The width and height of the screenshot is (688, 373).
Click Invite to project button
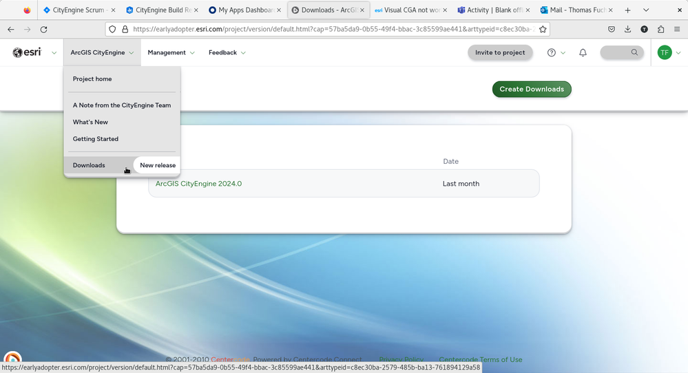coord(500,52)
